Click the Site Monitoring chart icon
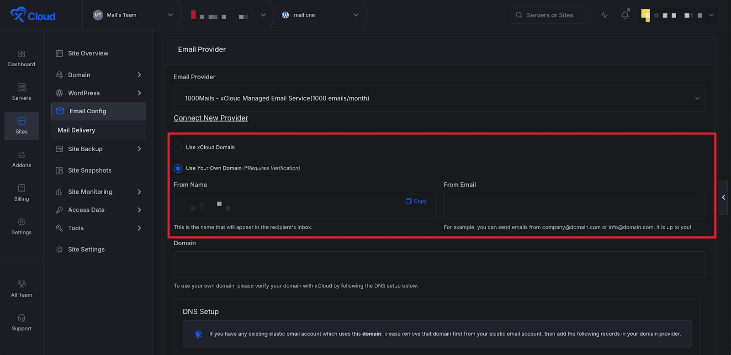Screen dimensions: 731x355 coord(59,192)
